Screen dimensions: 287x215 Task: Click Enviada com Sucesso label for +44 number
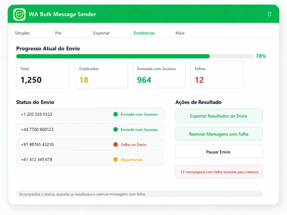click(139, 129)
